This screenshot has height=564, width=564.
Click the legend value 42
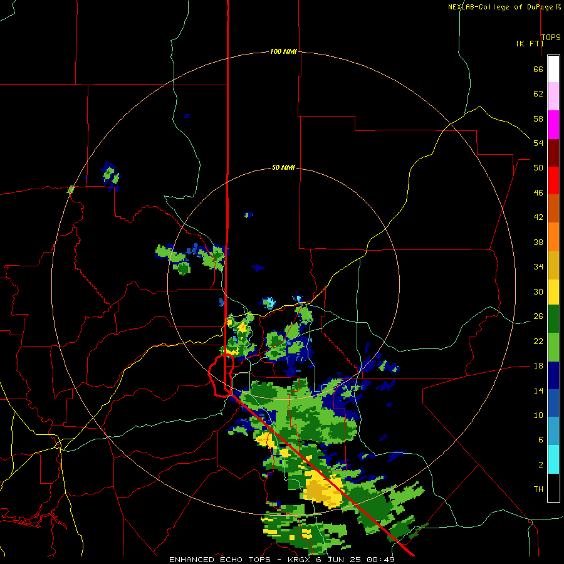point(538,217)
